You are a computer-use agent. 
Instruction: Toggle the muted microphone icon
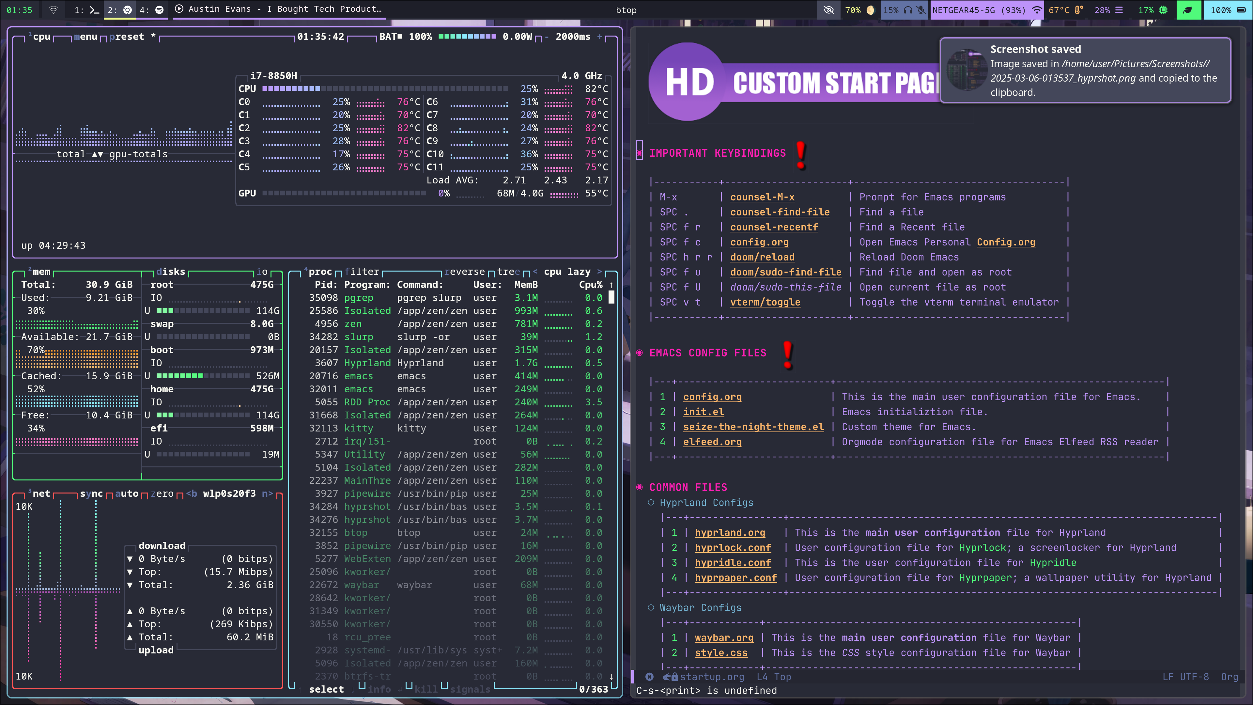click(x=921, y=10)
